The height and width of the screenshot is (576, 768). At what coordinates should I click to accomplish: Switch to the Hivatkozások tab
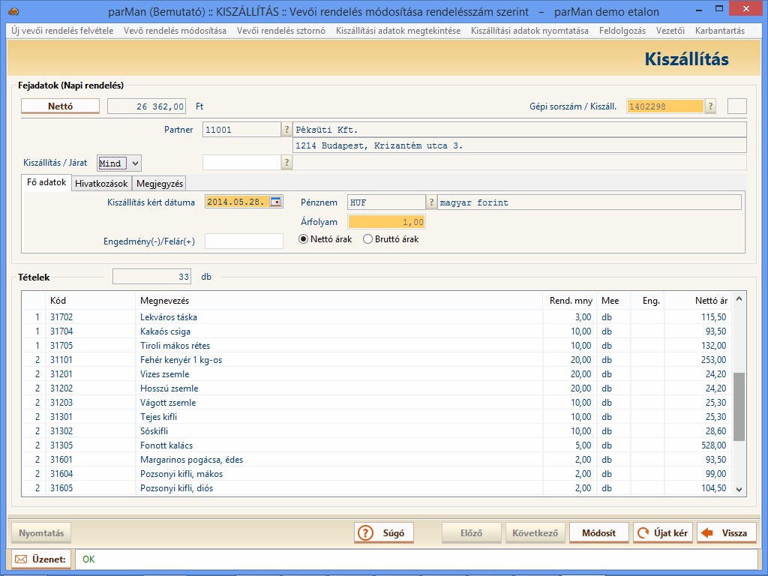[x=101, y=184]
